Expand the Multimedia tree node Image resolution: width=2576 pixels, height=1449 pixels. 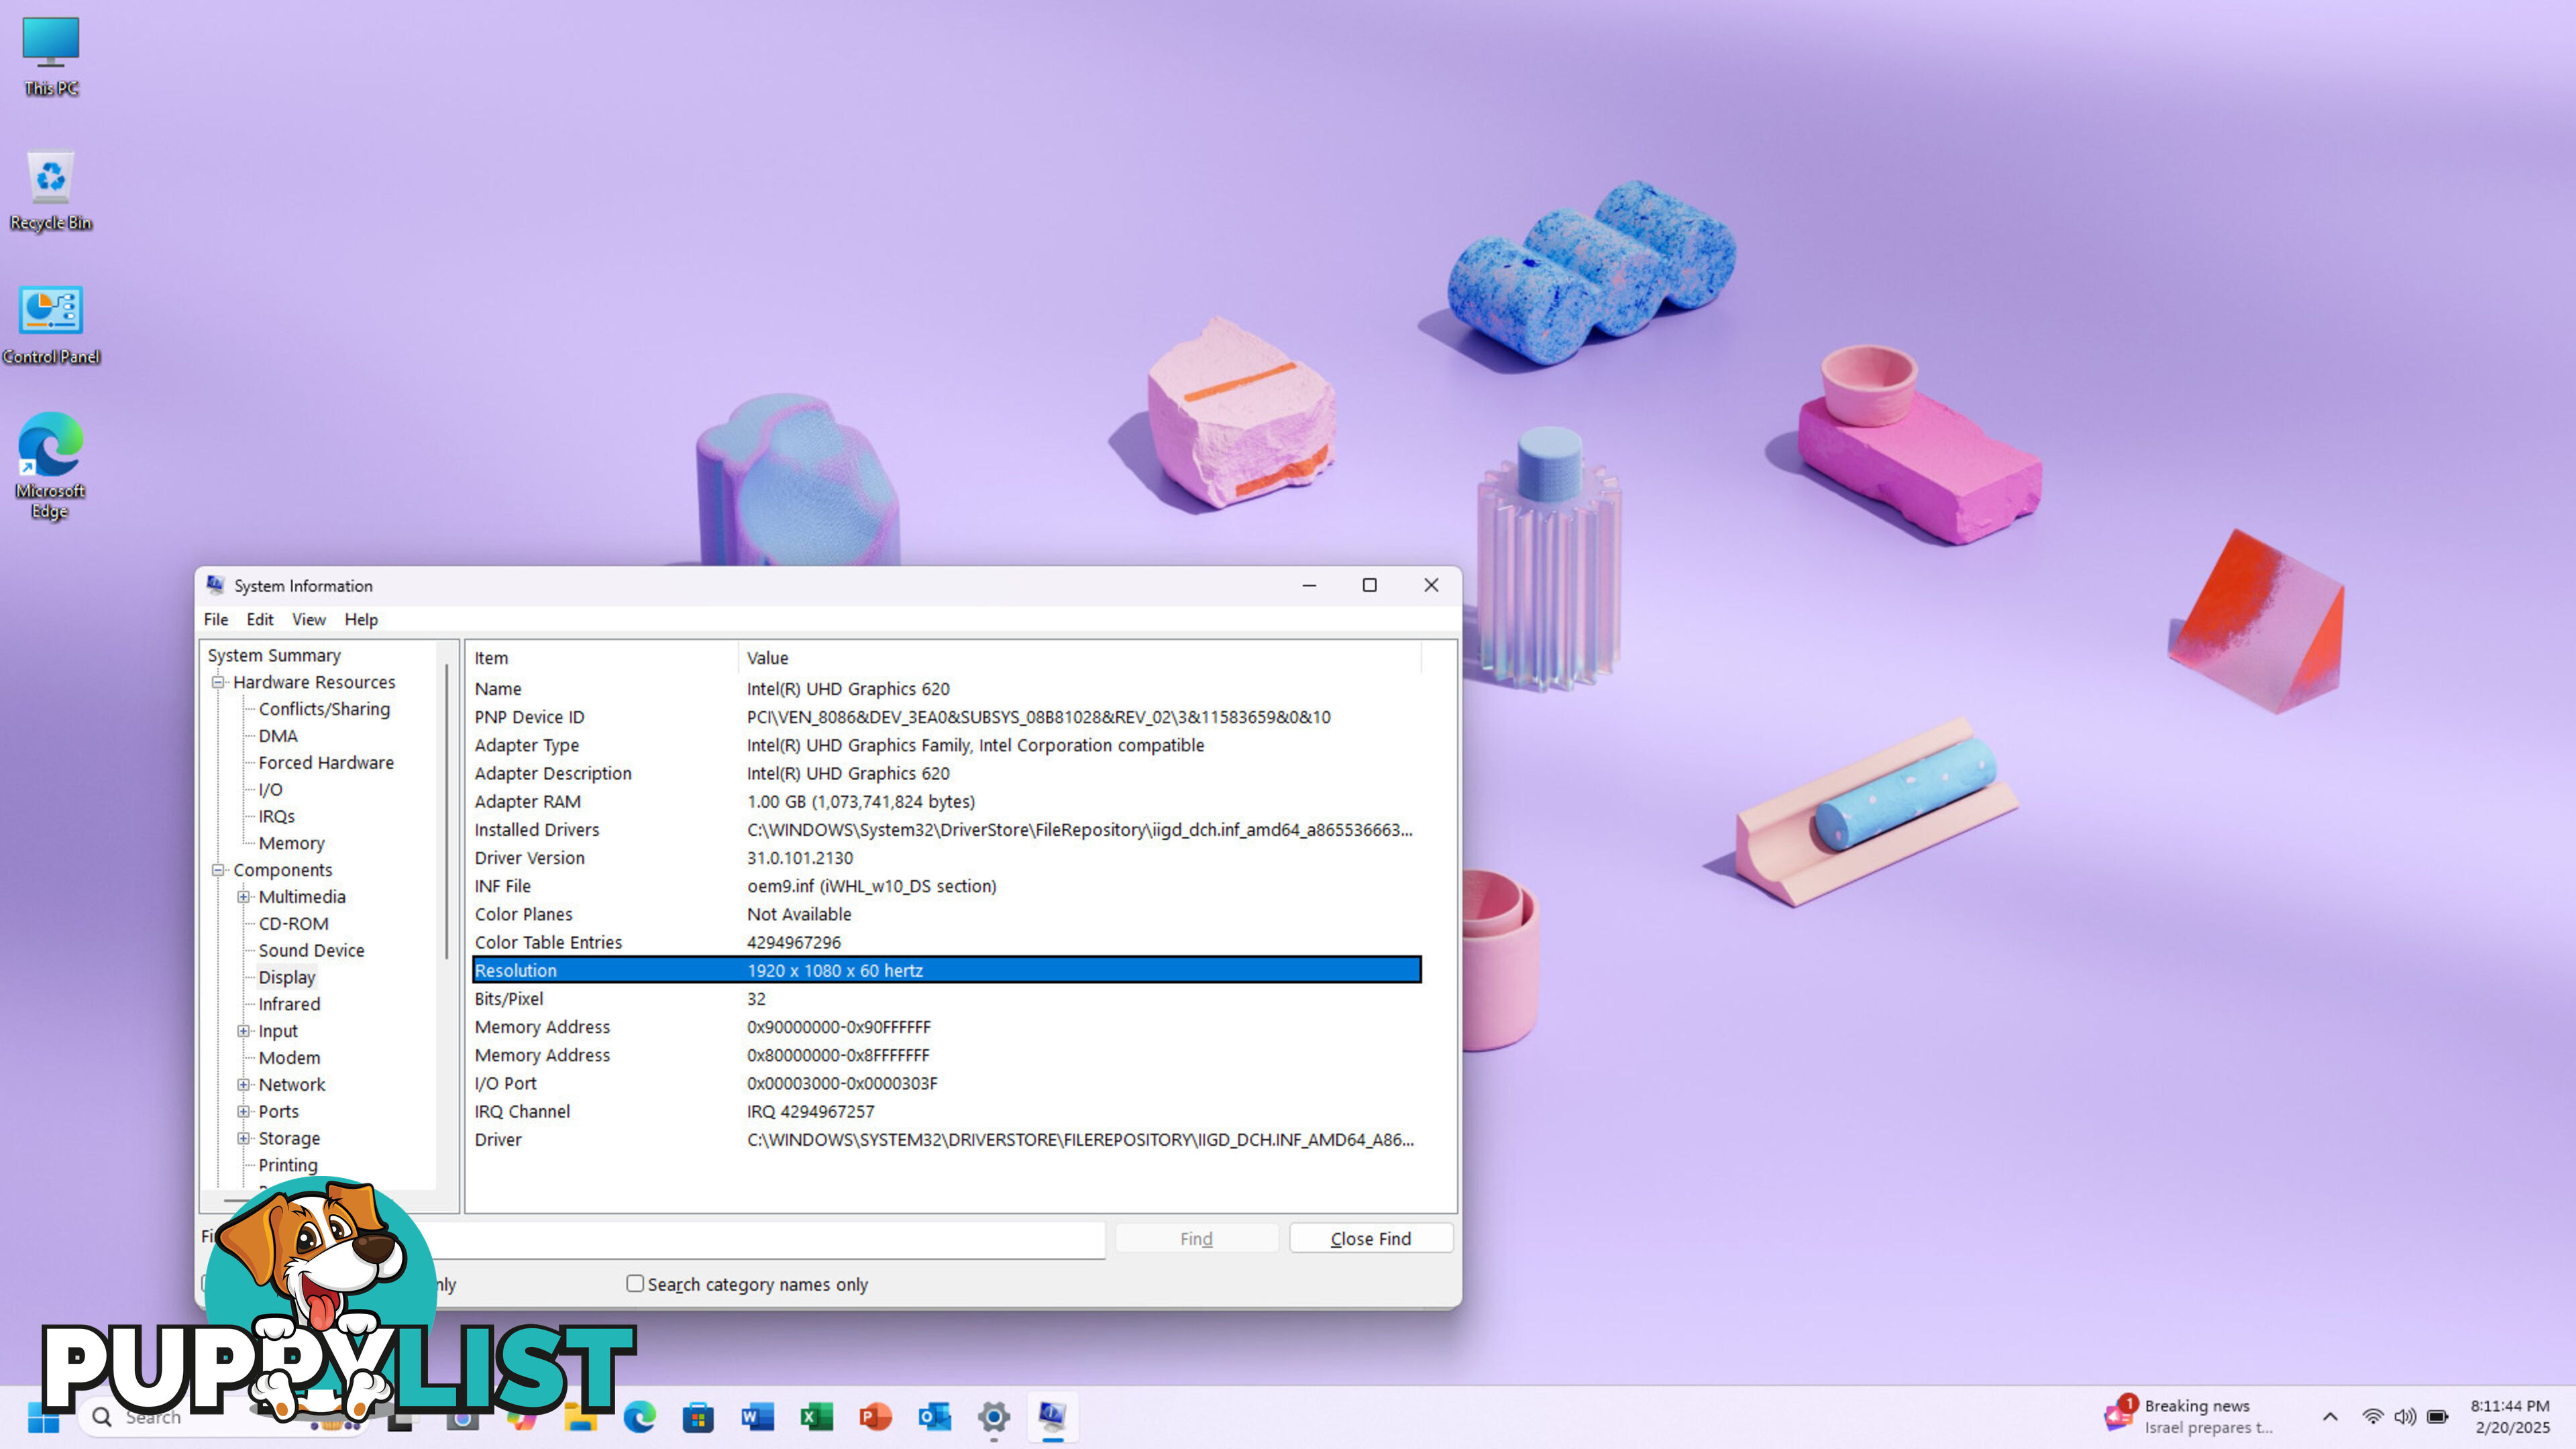(243, 897)
